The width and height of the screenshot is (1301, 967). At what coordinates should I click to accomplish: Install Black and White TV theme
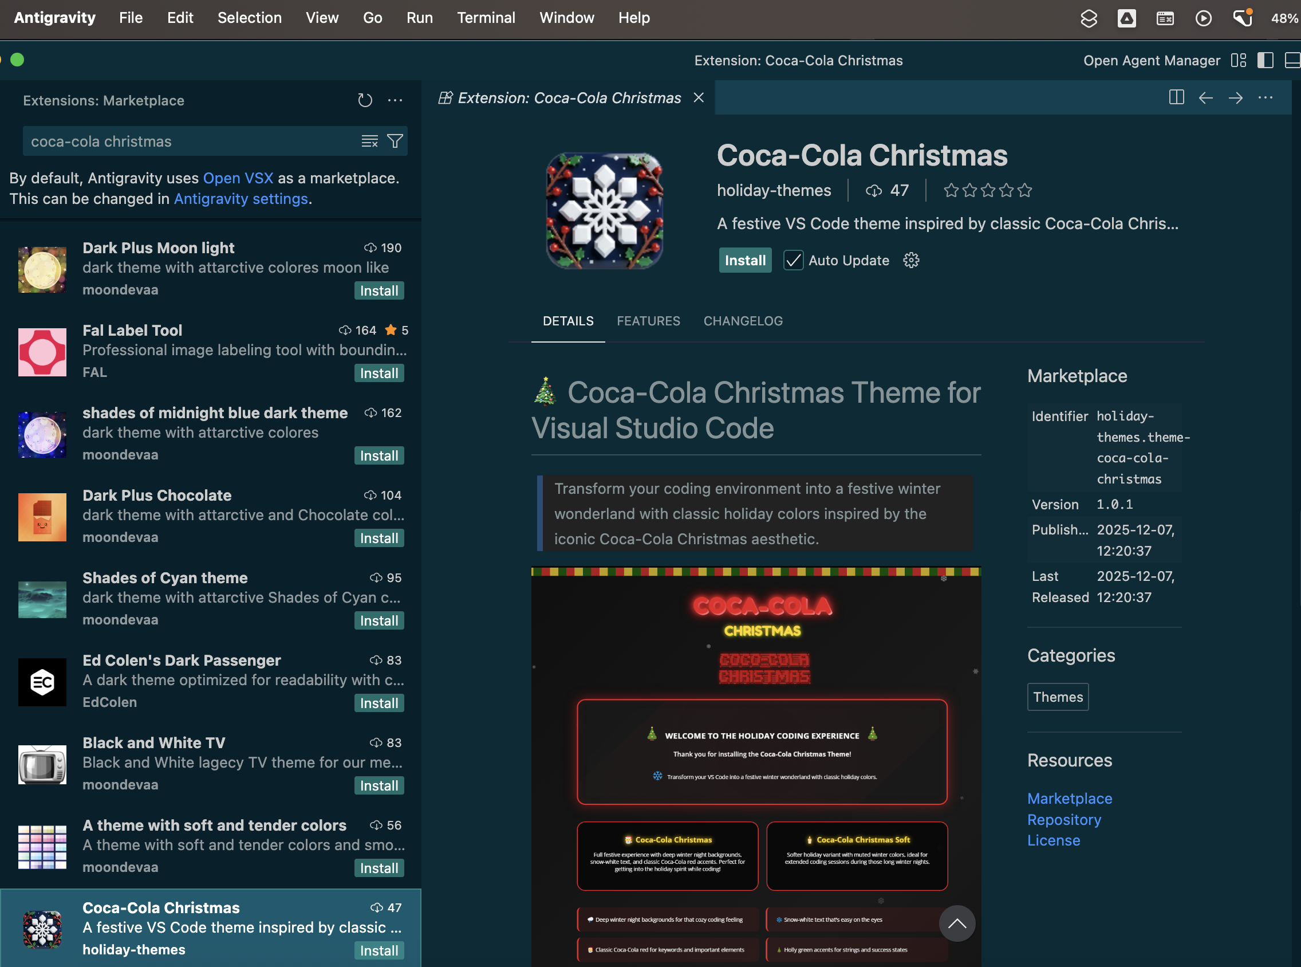click(379, 786)
